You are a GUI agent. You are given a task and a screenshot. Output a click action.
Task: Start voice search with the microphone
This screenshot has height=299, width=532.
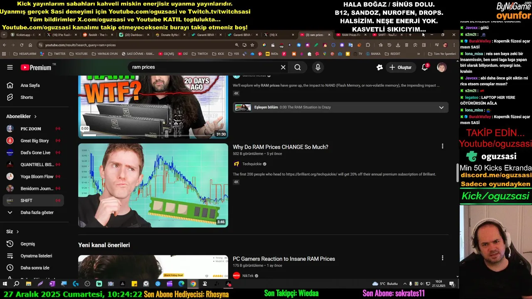(x=318, y=67)
